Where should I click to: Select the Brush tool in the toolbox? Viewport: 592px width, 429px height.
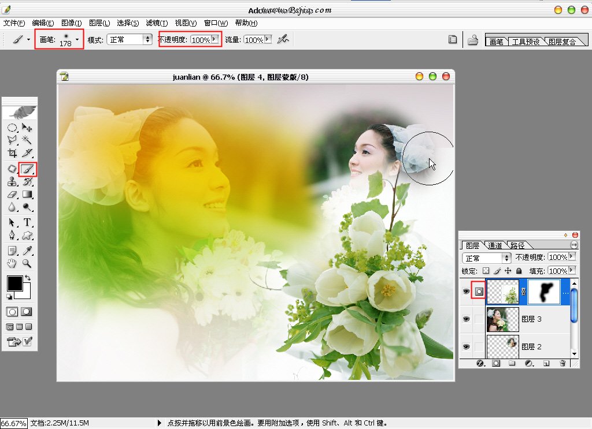(x=27, y=169)
